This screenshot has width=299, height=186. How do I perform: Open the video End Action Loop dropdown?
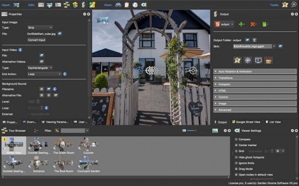click(44, 74)
